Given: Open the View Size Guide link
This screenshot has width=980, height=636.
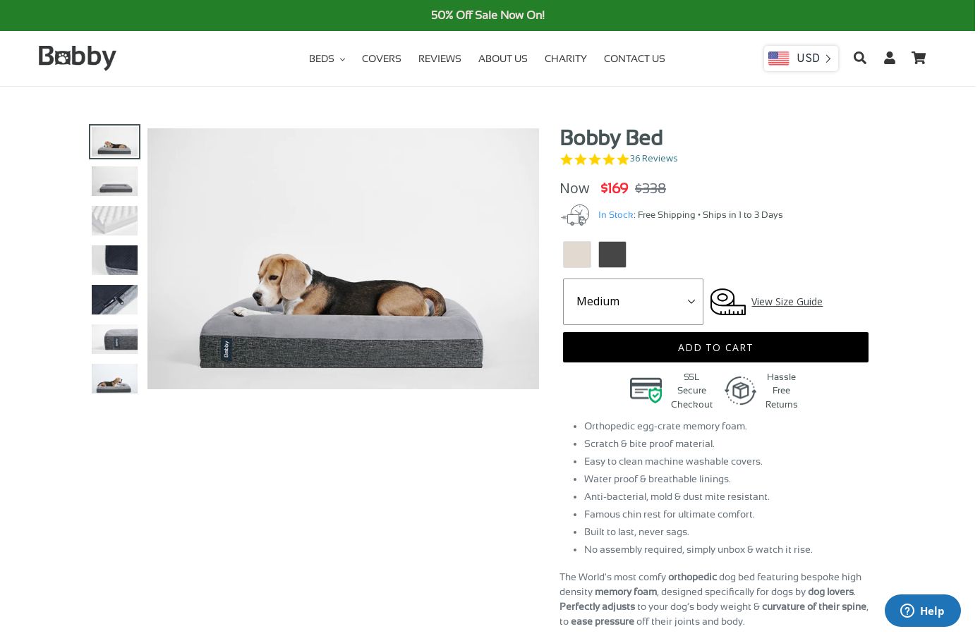Looking at the screenshot, I should (x=787, y=302).
